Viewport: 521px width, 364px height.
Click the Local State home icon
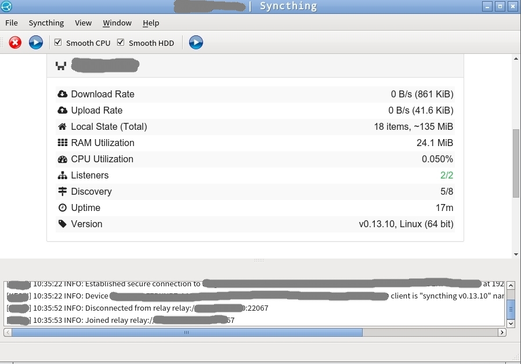(x=62, y=126)
